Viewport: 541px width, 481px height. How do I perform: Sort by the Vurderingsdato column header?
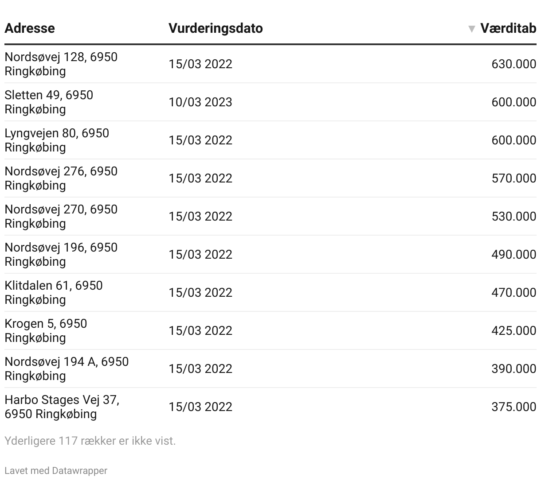pyautogui.click(x=216, y=28)
